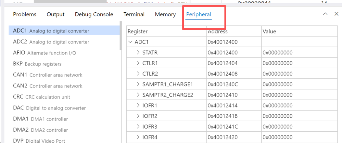
Task: Expand the CTLR1 register chevron
Action: tap(138, 63)
